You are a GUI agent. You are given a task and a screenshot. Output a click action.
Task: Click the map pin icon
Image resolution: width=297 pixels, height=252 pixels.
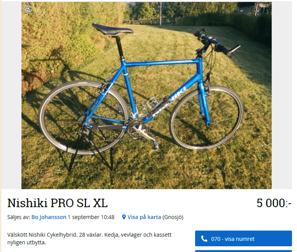pos(124,217)
